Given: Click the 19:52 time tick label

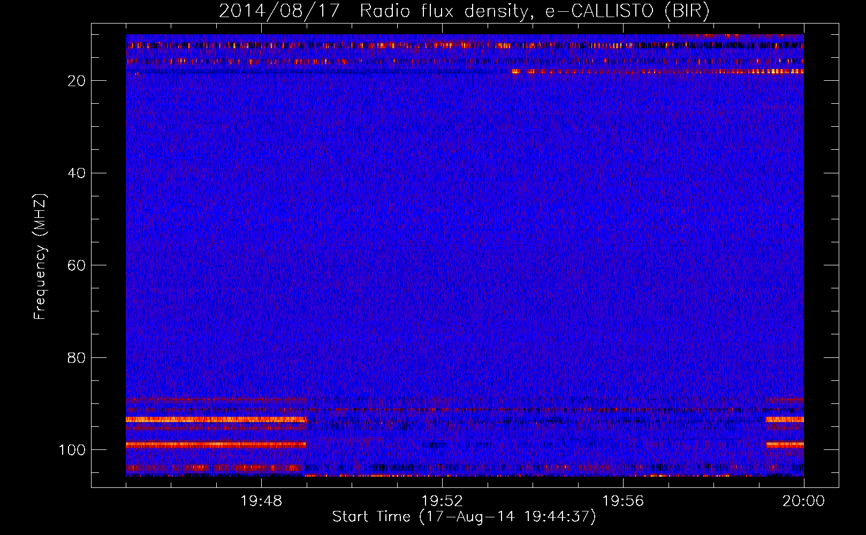Looking at the screenshot, I should [x=442, y=501].
